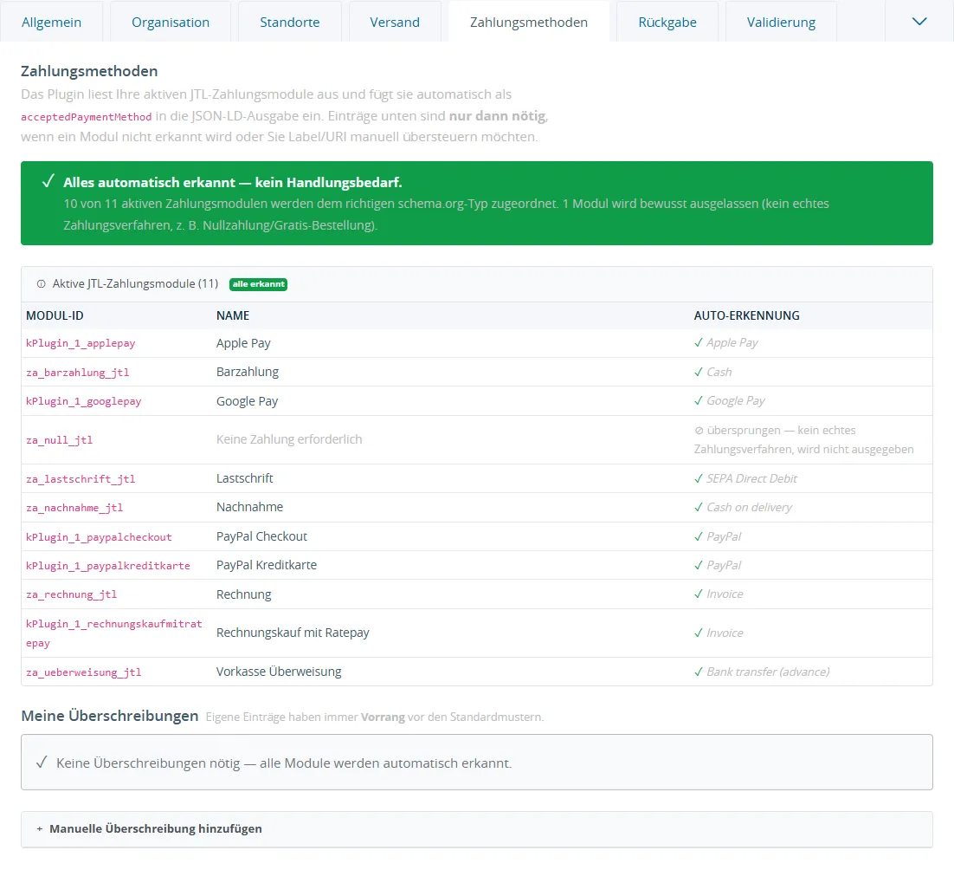Screen dimensions: 954x883
Task: Click module ID za_barzahlung_jtl
Action: [77, 373]
